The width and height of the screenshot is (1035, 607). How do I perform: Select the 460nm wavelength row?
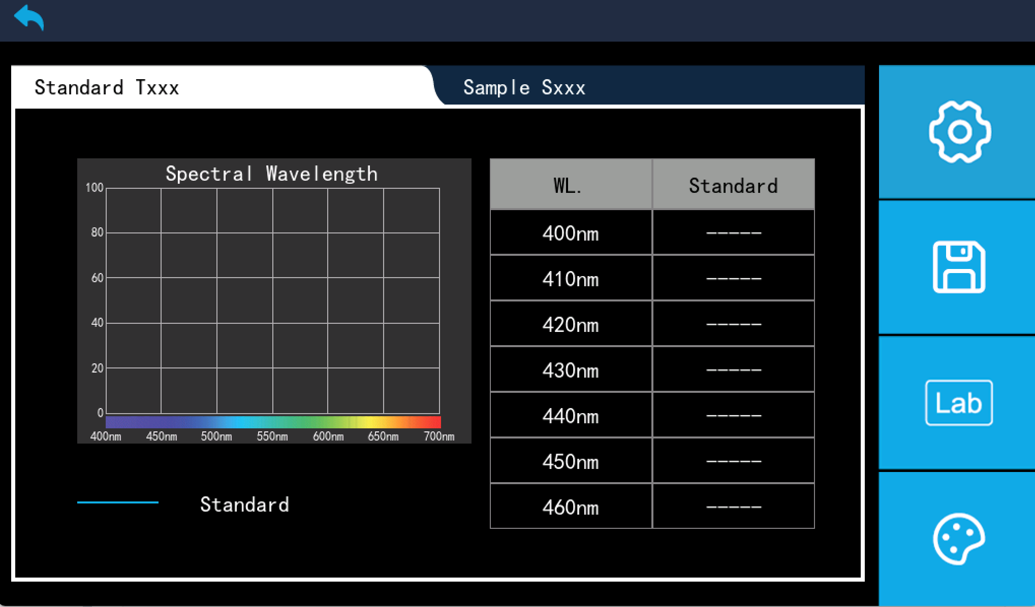[x=570, y=508]
